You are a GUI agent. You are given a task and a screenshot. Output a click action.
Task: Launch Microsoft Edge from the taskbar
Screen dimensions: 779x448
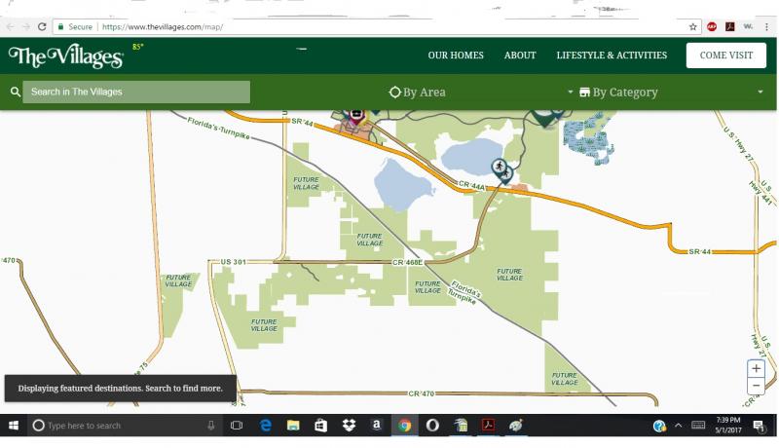[265, 426]
